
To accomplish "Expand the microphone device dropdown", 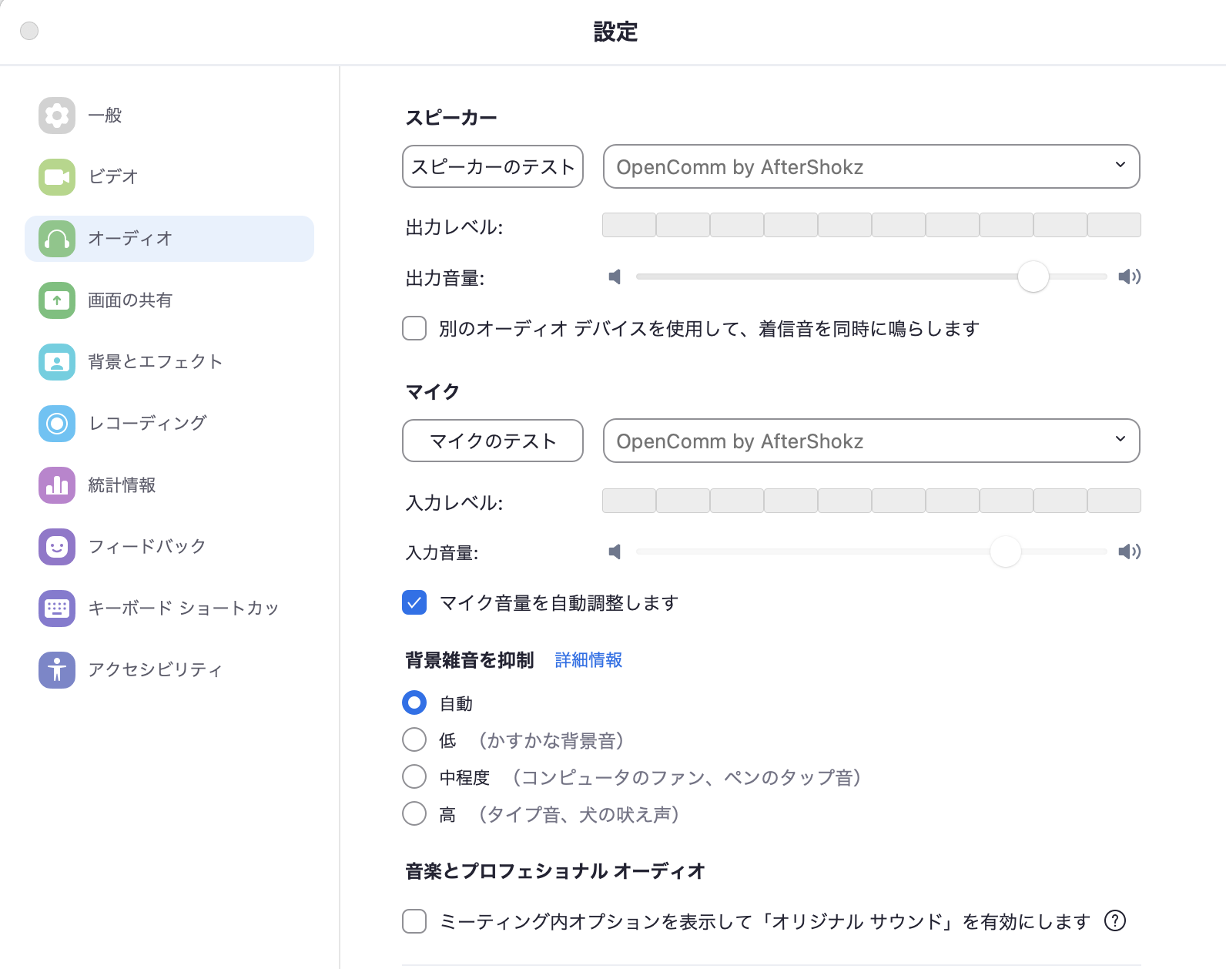I will [871, 441].
